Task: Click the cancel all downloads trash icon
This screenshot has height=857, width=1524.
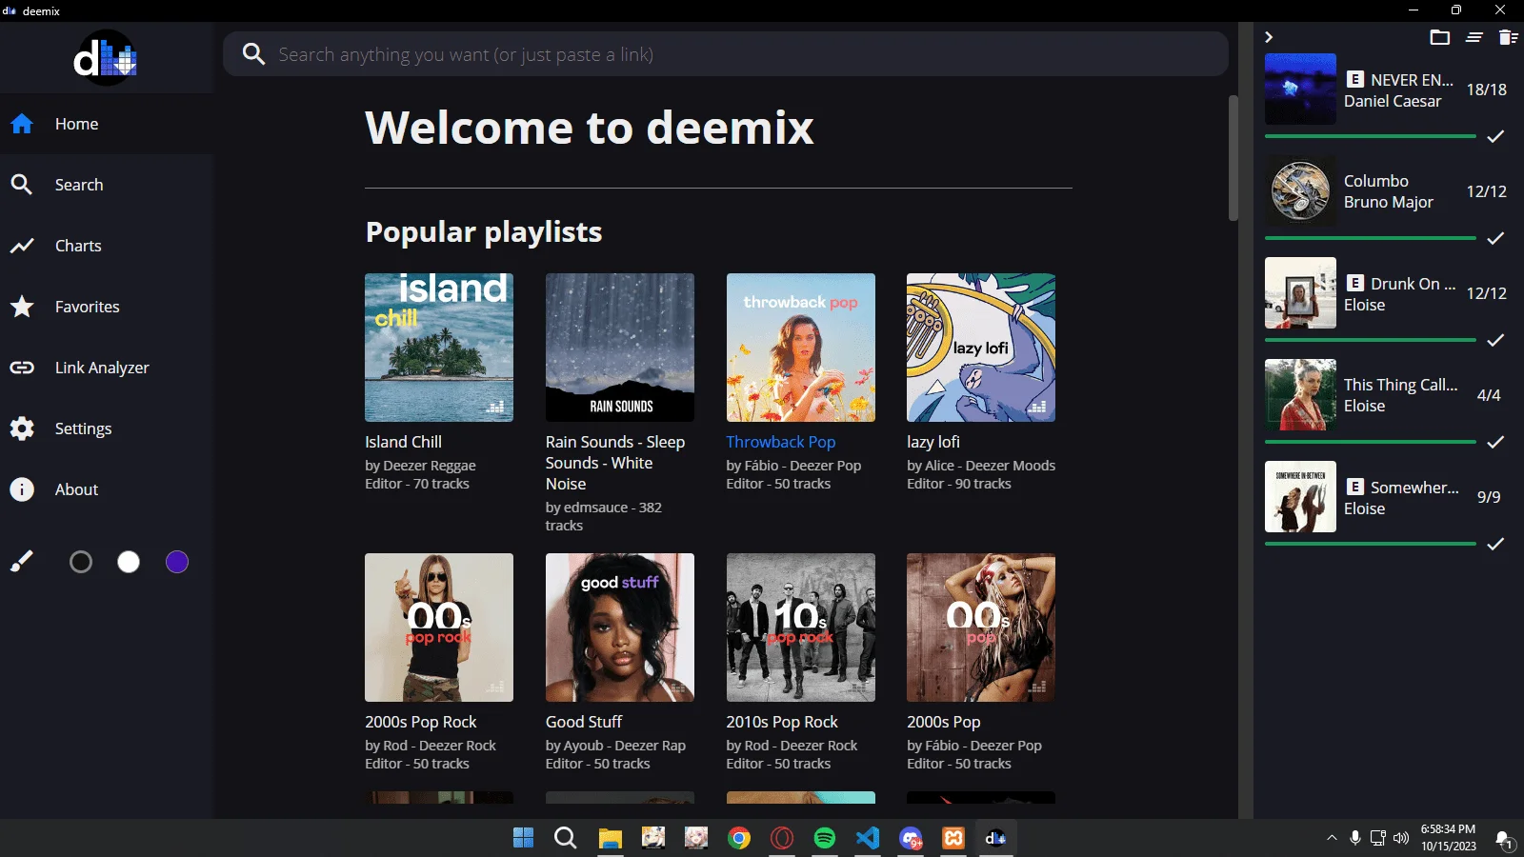Action: click(1508, 37)
